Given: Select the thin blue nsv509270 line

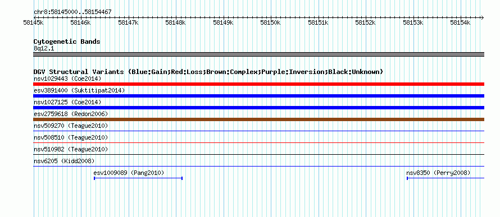Looking at the screenshot, I should point(258,131).
